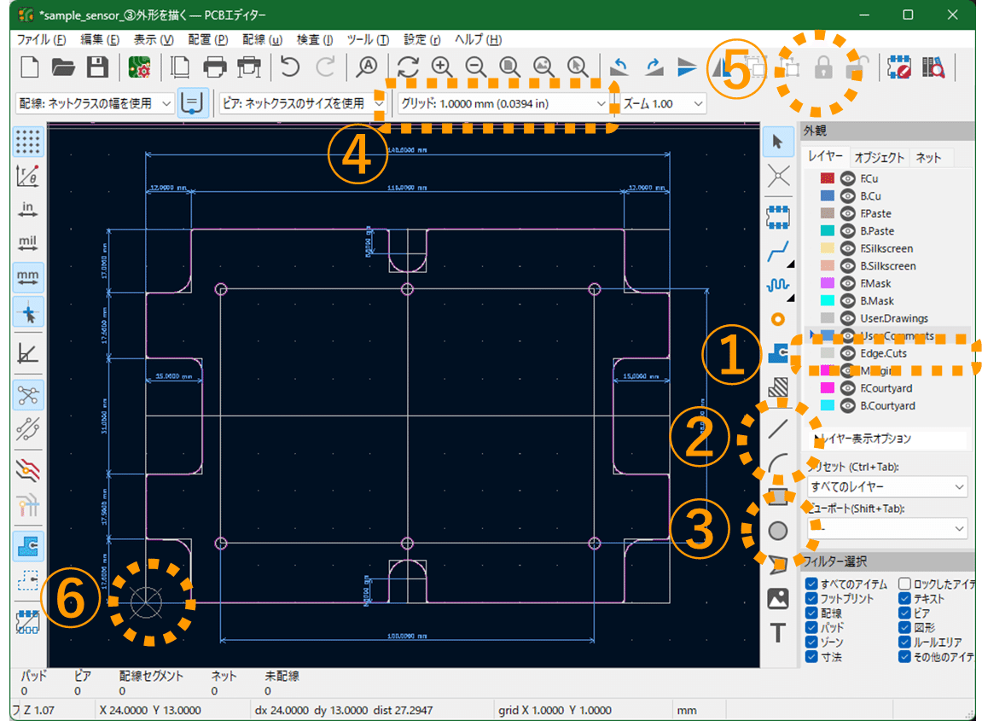Open the zoom level dropdown
Image resolution: width=982 pixels, height=721 pixels.
(663, 103)
